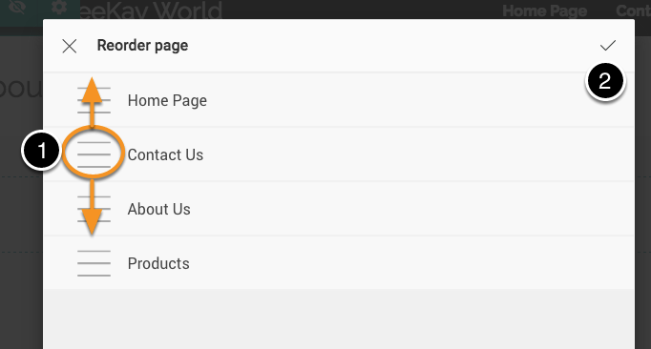This screenshot has height=349, width=651.
Task: Select the Contact Us page label
Action: (x=165, y=154)
